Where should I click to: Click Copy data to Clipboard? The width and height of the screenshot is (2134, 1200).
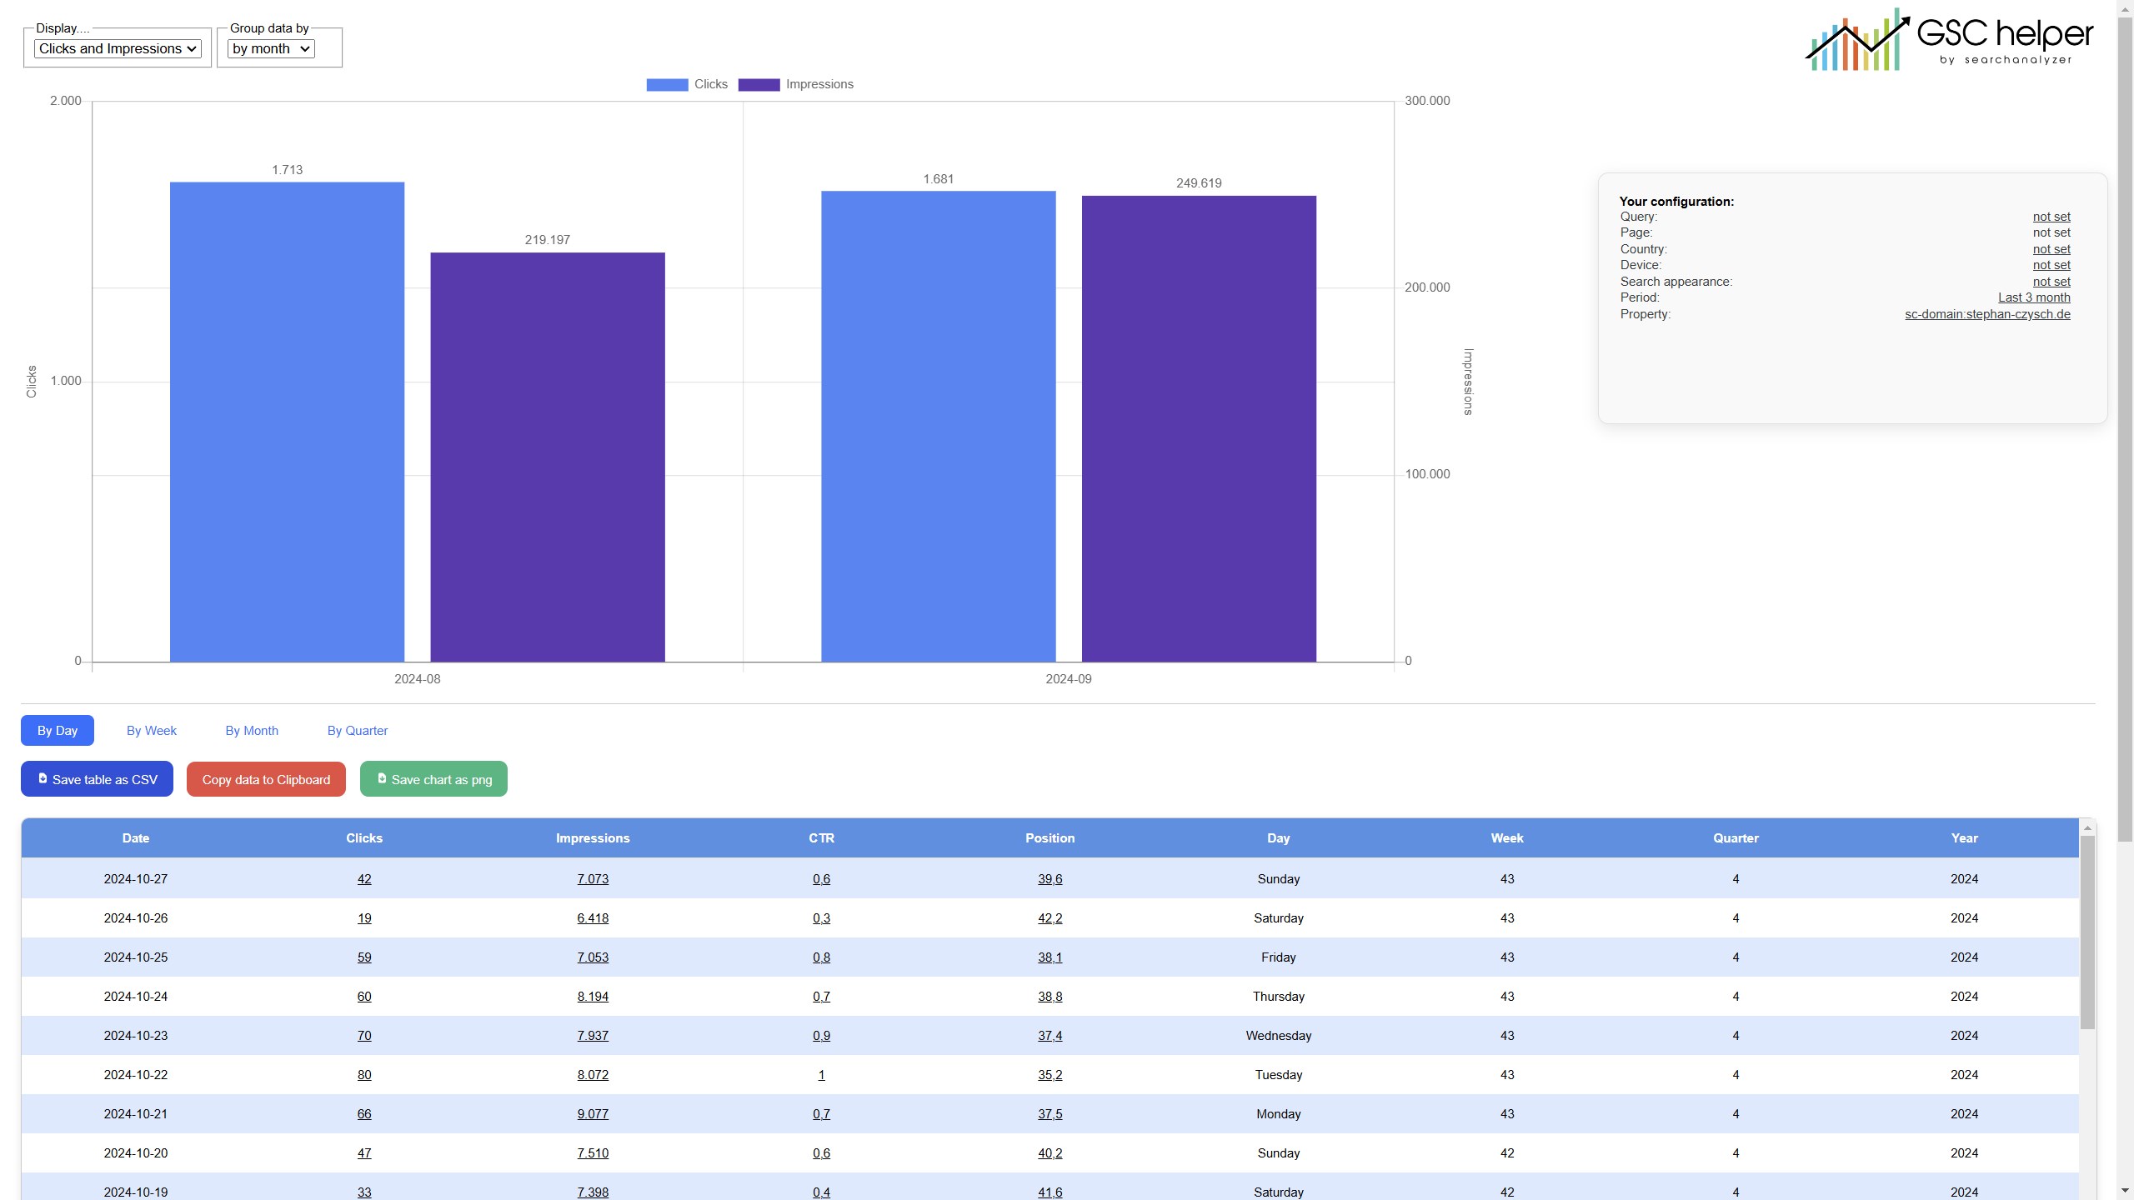point(266,778)
